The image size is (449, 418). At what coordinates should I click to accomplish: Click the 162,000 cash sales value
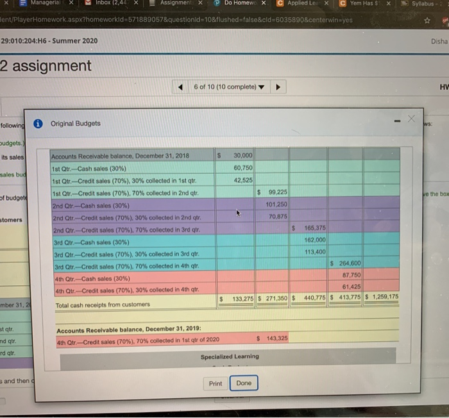[x=315, y=240]
